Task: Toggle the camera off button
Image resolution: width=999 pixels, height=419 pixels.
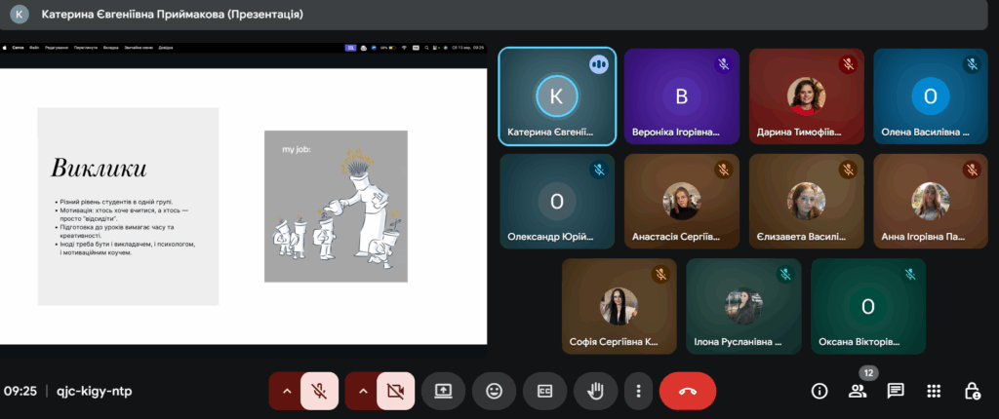Action: click(x=395, y=391)
